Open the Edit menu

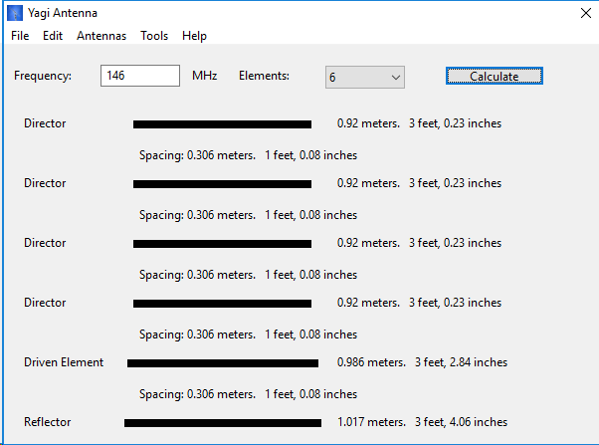point(53,36)
